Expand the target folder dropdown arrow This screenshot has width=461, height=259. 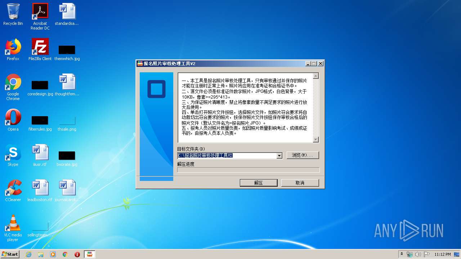(279, 156)
